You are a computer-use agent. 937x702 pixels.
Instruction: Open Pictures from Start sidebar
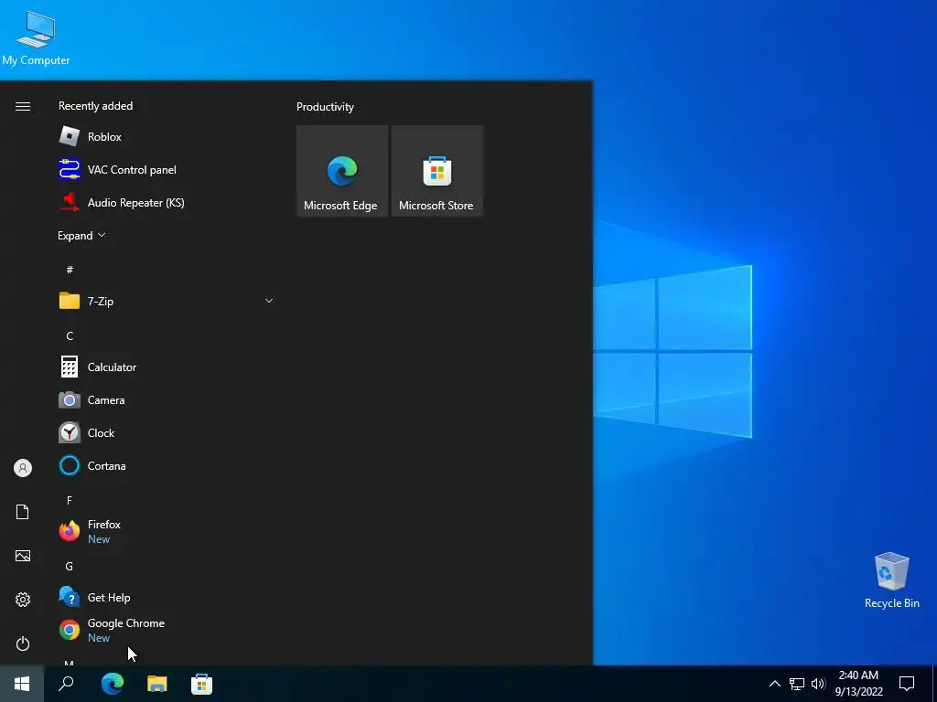23,556
